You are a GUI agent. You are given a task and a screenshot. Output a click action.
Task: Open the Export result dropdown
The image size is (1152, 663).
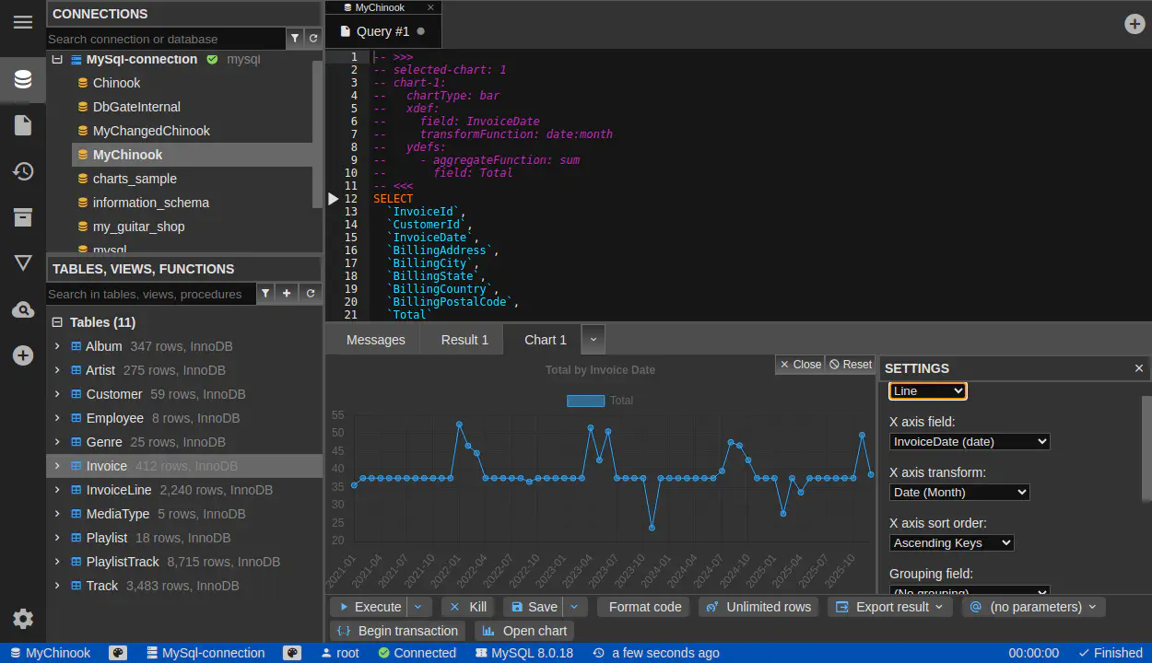coord(890,607)
